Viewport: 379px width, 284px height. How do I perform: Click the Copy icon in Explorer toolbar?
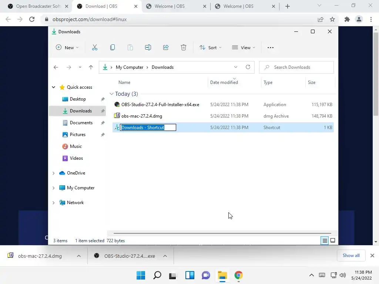113,48
